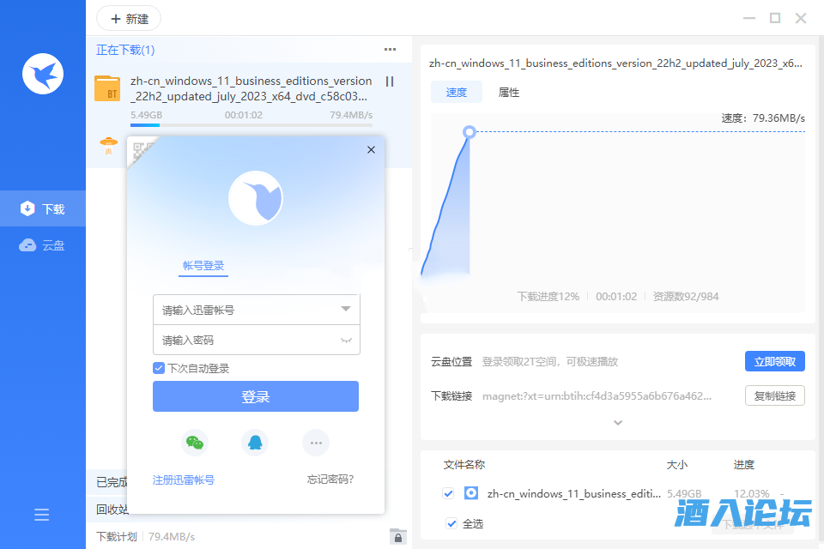The width and height of the screenshot is (824, 549).
Task: Open the 云盘 cloud drive section
Action: (x=43, y=244)
